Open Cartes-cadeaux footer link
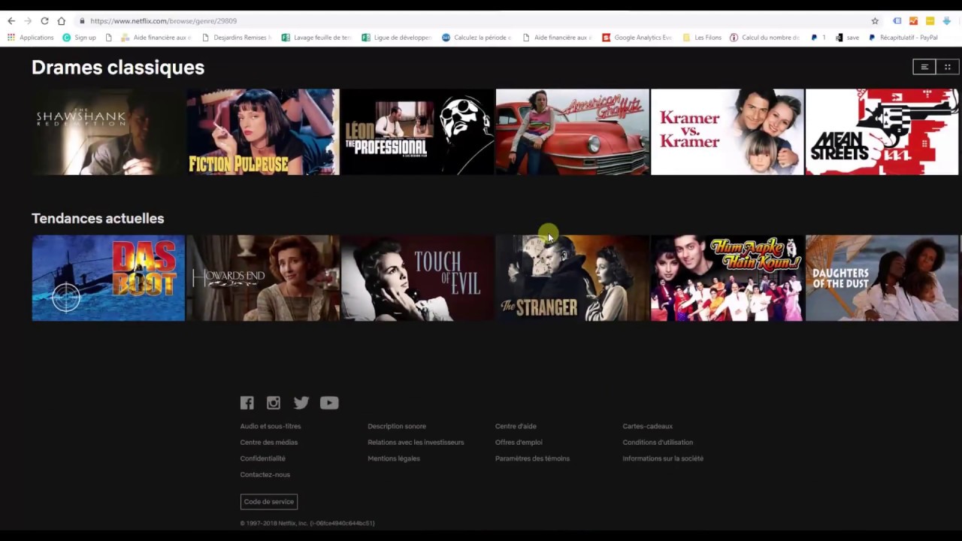 click(648, 426)
